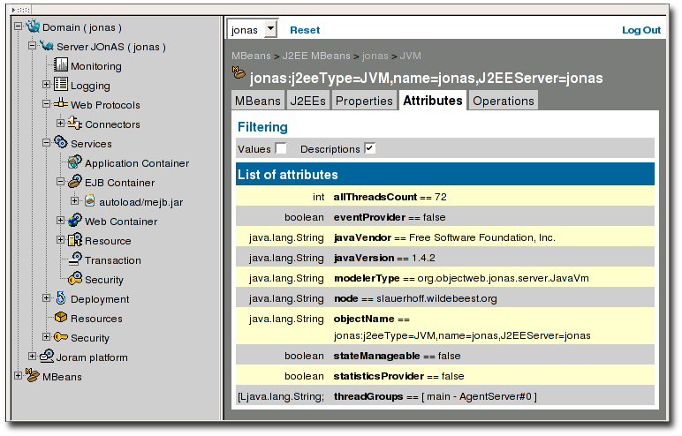The height and width of the screenshot is (436, 682).
Task: Expand the Connectors node
Action: point(61,123)
